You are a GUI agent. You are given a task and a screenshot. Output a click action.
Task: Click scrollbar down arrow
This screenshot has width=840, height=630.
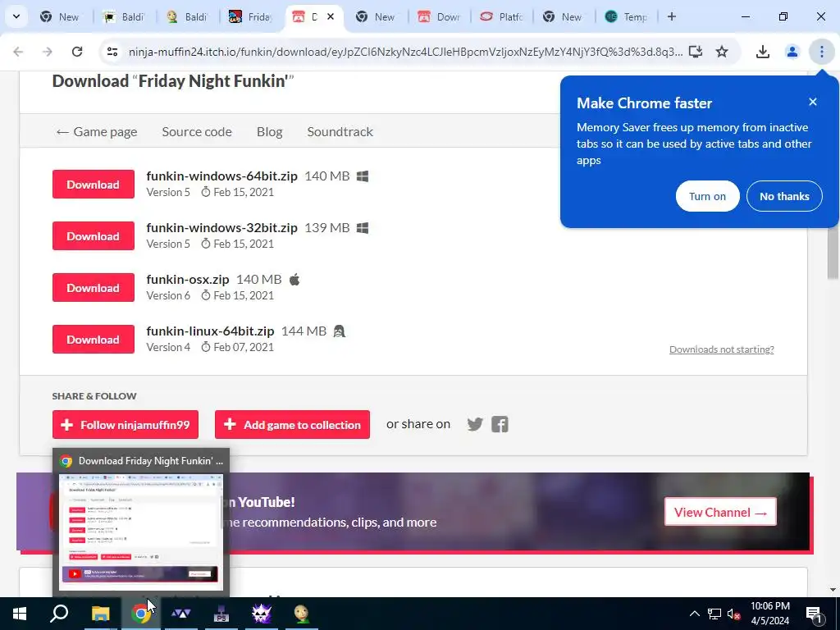coord(833,590)
